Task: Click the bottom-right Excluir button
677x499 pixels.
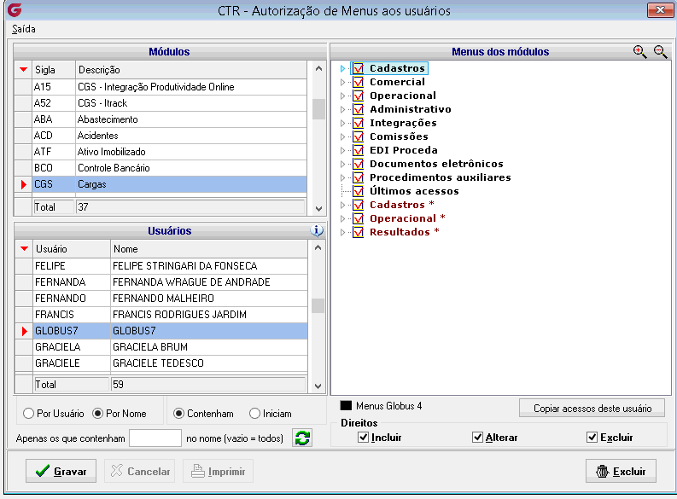Action: [x=621, y=471]
